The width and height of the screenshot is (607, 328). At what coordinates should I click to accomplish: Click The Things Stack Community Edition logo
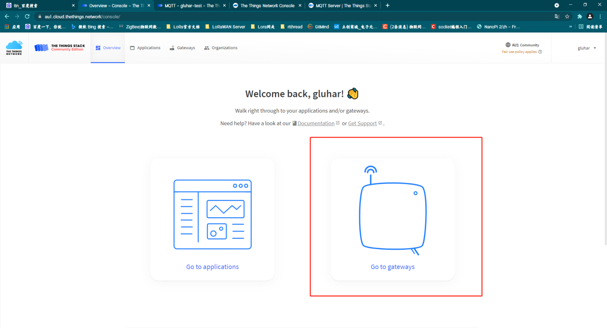pos(59,48)
